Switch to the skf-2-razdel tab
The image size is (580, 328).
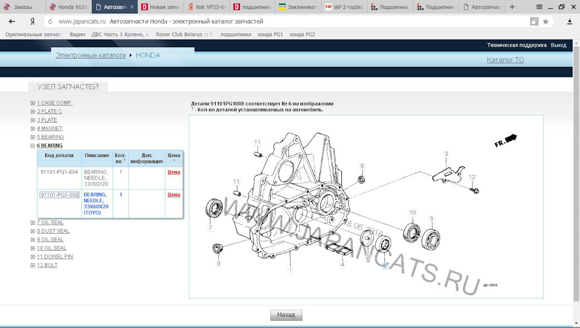(344, 7)
